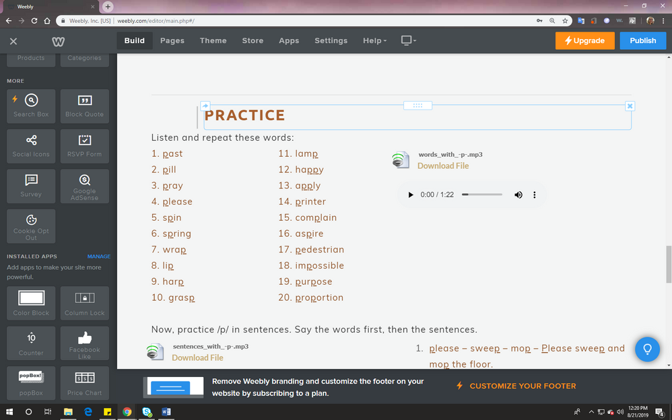The height and width of the screenshot is (420, 672).
Task: Click the lightbulb help button
Action: coord(647,349)
